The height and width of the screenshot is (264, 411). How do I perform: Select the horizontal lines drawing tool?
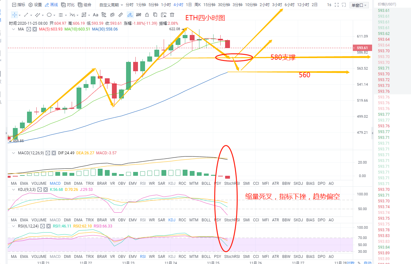coord(60,15)
